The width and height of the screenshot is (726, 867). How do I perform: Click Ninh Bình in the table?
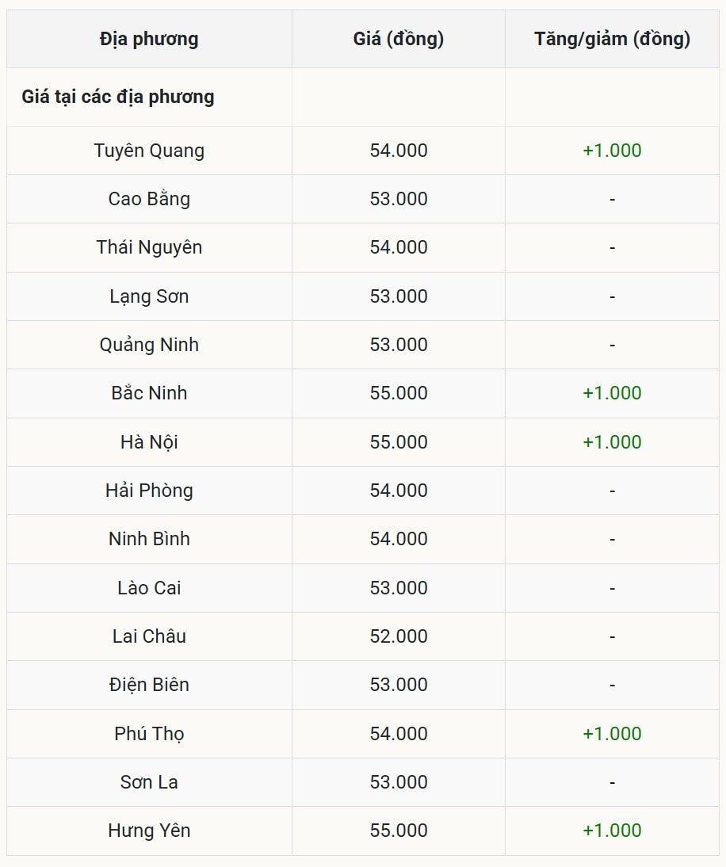point(149,539)
